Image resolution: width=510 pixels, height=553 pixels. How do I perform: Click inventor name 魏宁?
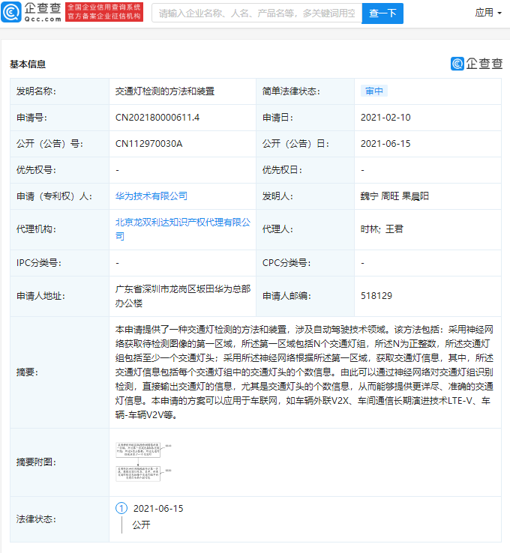click(370, 196)
